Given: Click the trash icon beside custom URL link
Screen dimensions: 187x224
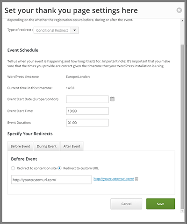Looking at the screenshot, I should click(x=137, y=179).
